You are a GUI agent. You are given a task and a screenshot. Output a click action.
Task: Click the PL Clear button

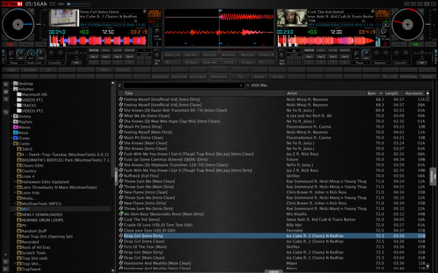427,76
